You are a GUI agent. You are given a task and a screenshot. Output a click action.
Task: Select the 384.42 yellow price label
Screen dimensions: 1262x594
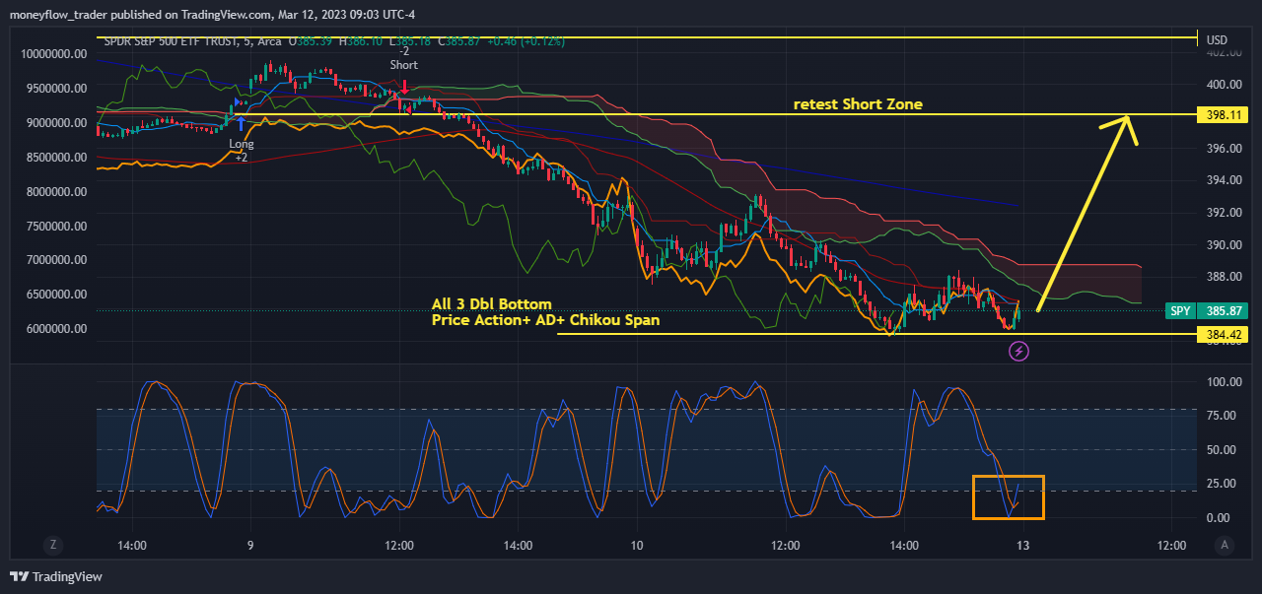point(1224,335)
